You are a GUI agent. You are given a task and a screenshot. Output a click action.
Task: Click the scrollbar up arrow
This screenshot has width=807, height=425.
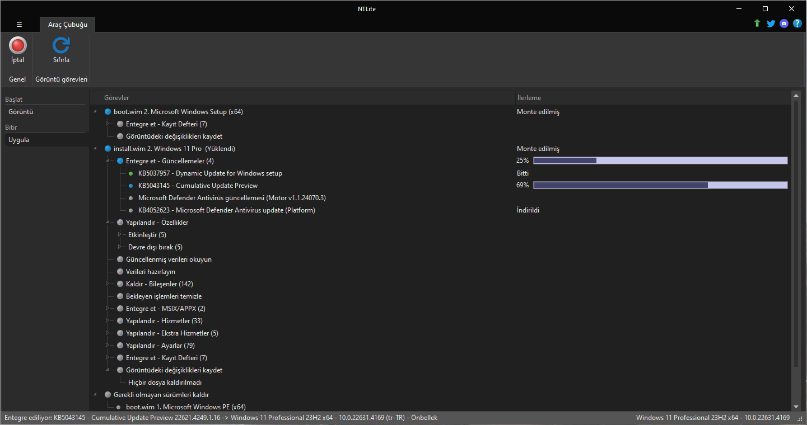click(796, 96)
